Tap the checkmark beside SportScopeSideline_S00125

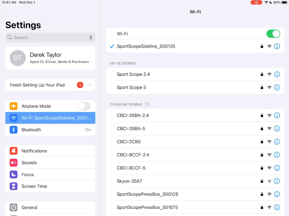click(x=112, y=46)
